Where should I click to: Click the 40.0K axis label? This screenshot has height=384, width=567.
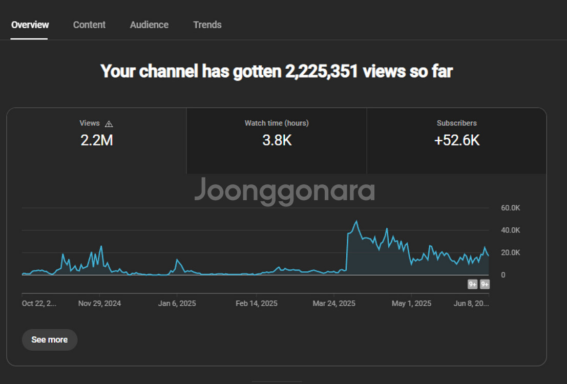coord(510,230)
